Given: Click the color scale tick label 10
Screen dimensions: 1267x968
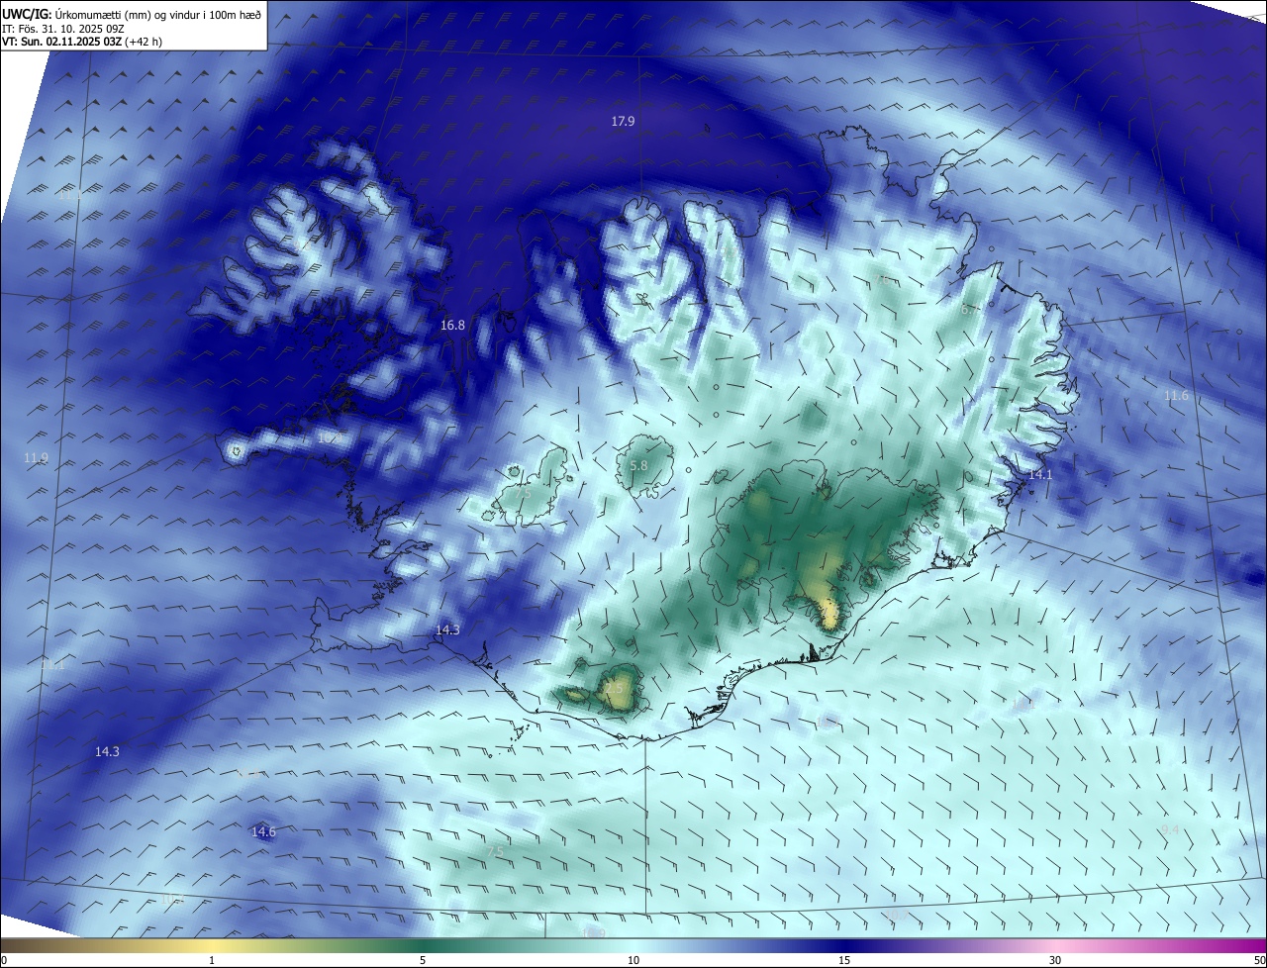Looking at the screenshot, I should pos(633,960).
